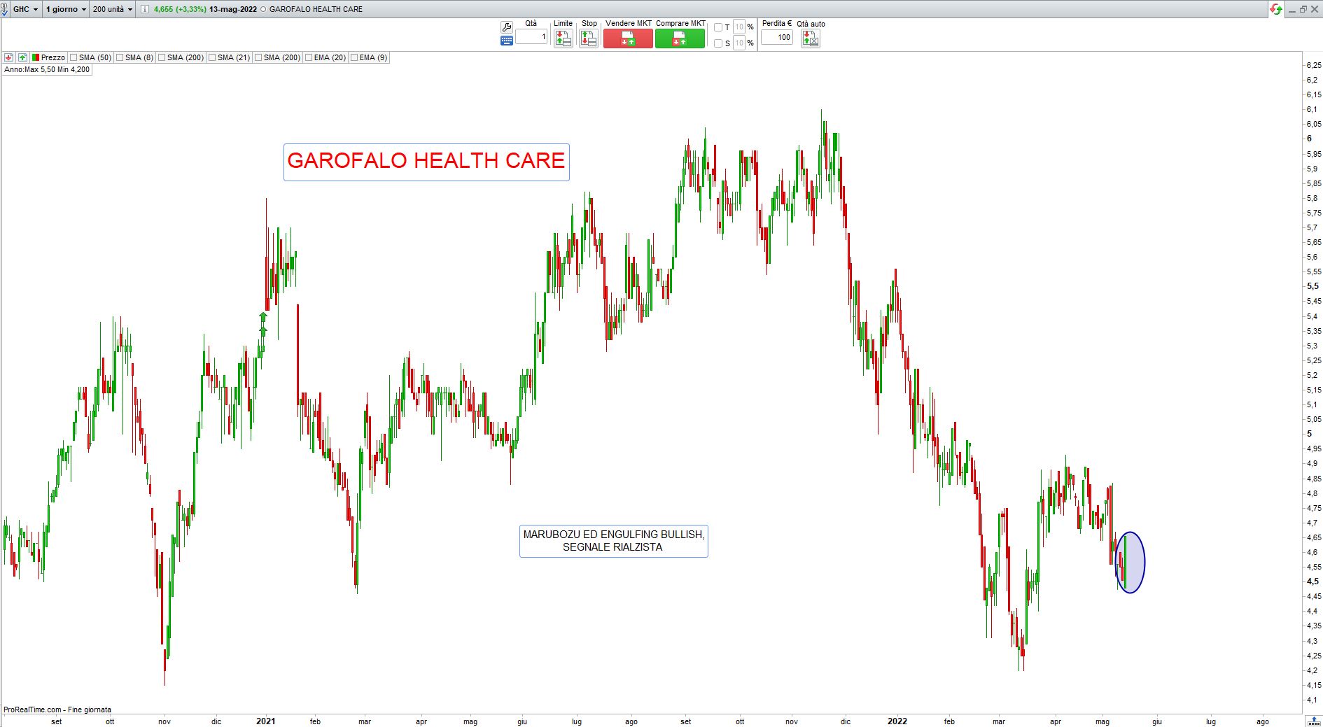Click the Stop order icon
1323x727 pixels.
point(589,38)
